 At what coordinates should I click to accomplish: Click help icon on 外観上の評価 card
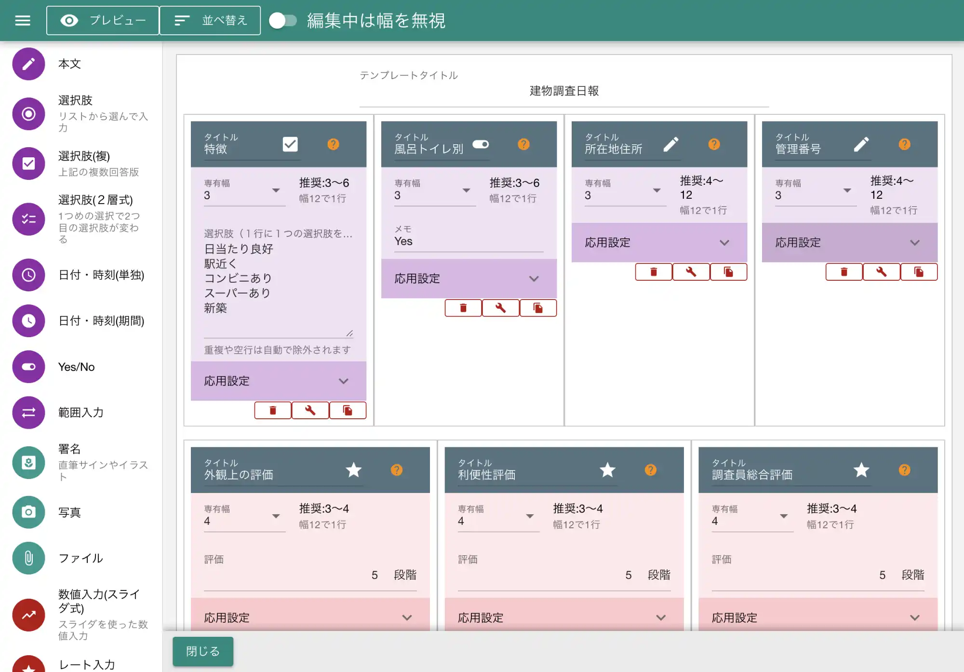click(x=396, y=470)
